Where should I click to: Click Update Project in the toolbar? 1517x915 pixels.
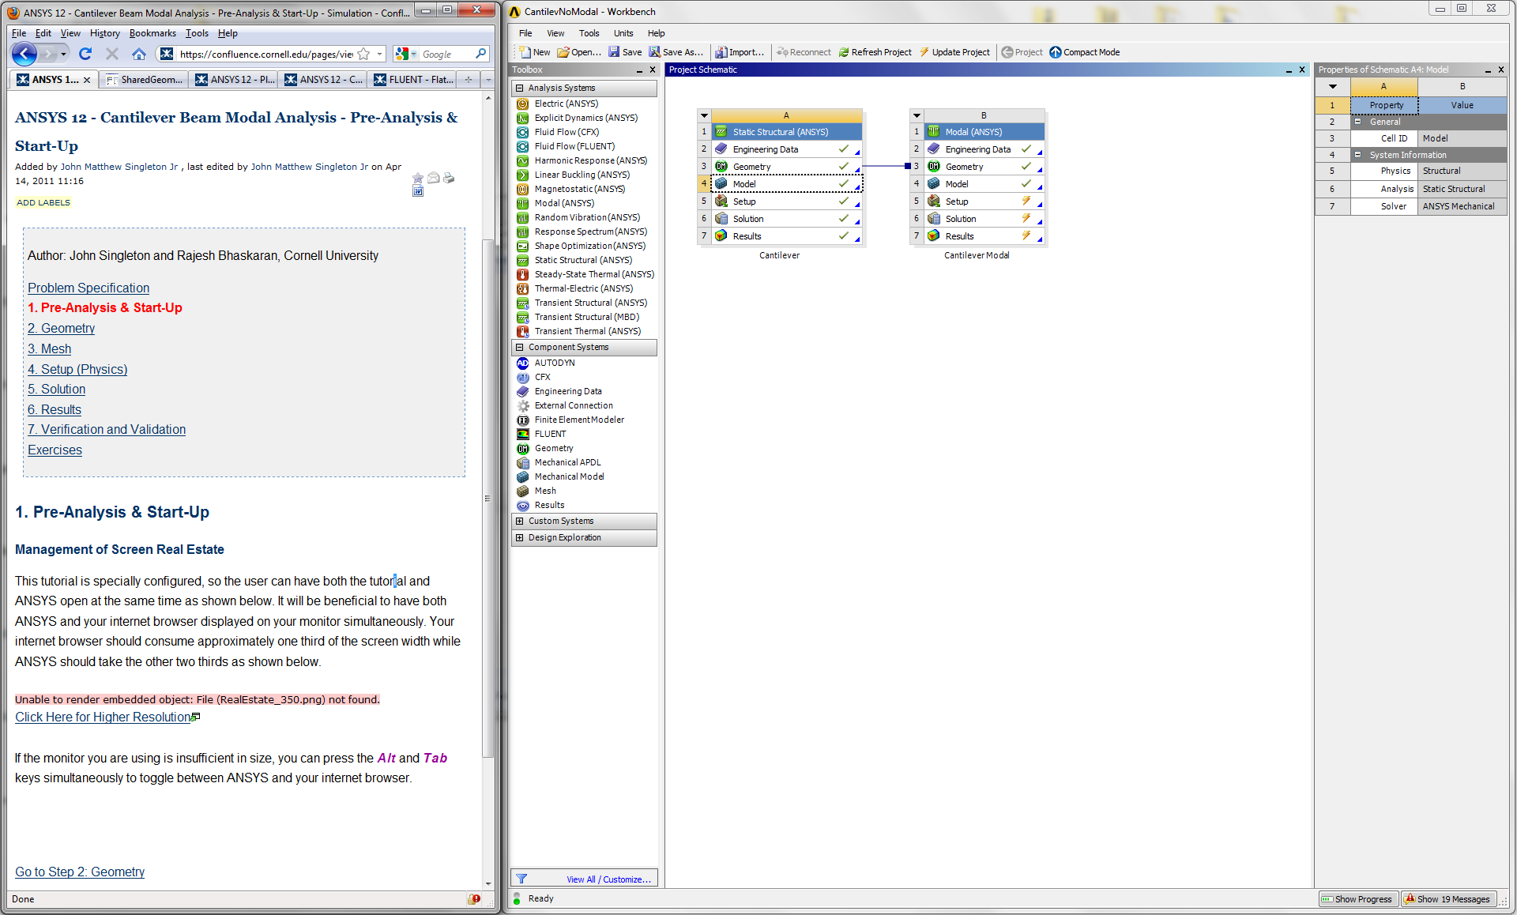coord(954,52)
